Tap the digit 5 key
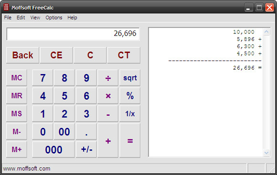The width and height of the screenshot is (277, 175). click(64, 96)
